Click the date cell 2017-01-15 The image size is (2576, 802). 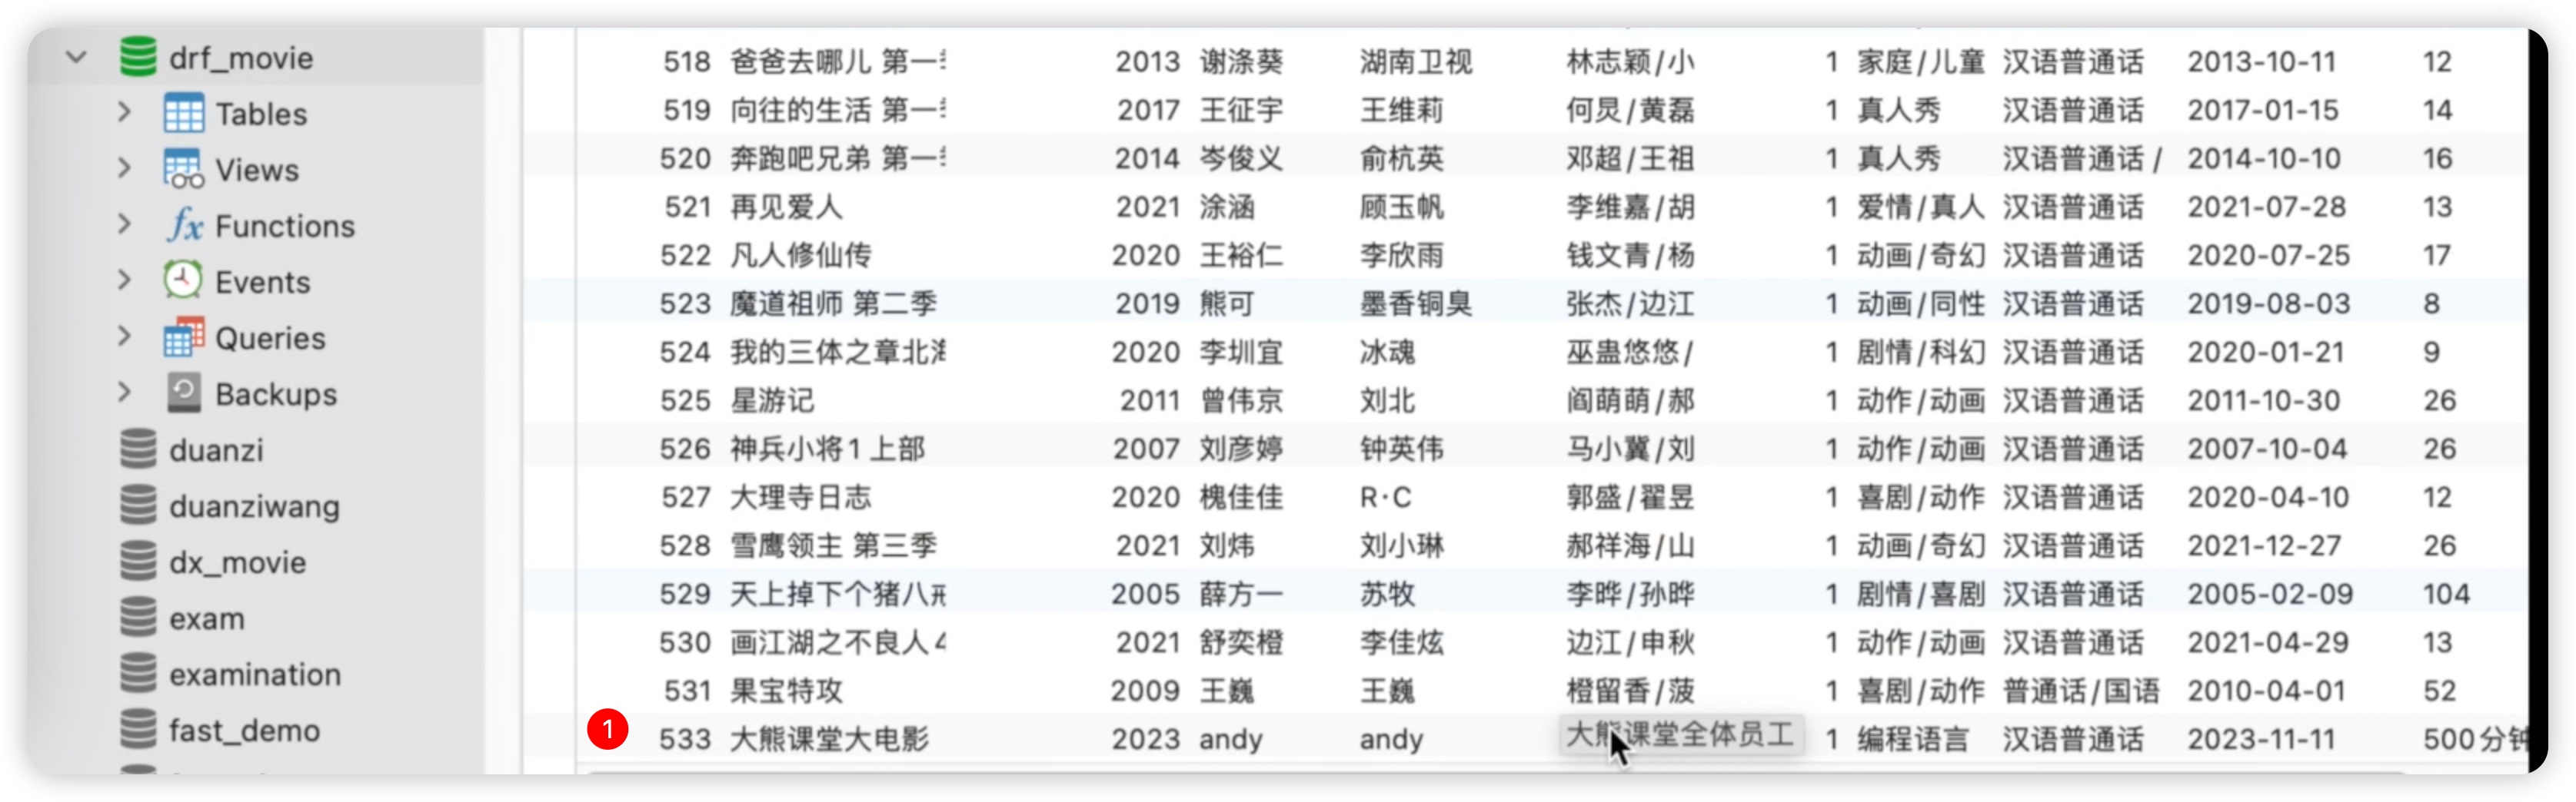point(2262,110)
